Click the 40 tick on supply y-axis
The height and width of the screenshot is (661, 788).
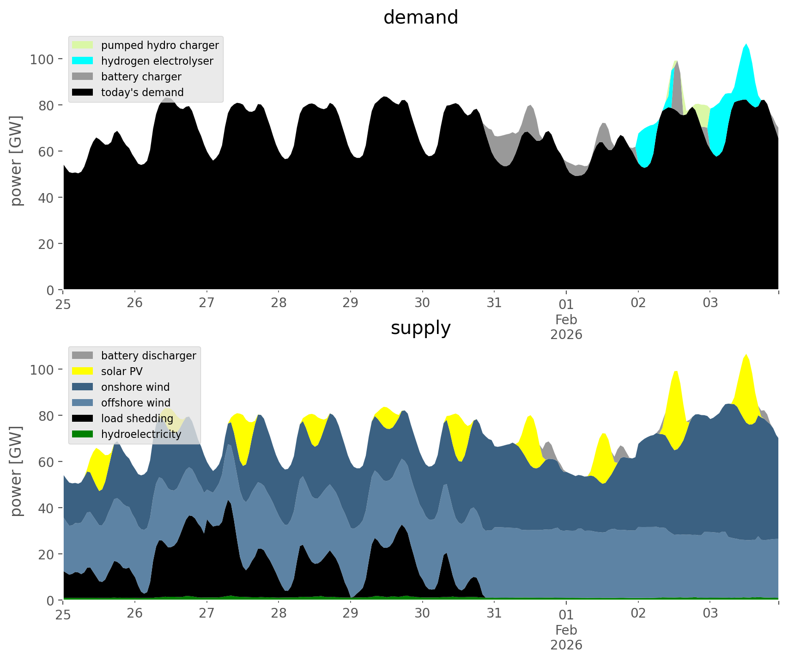tap(46, 508)
